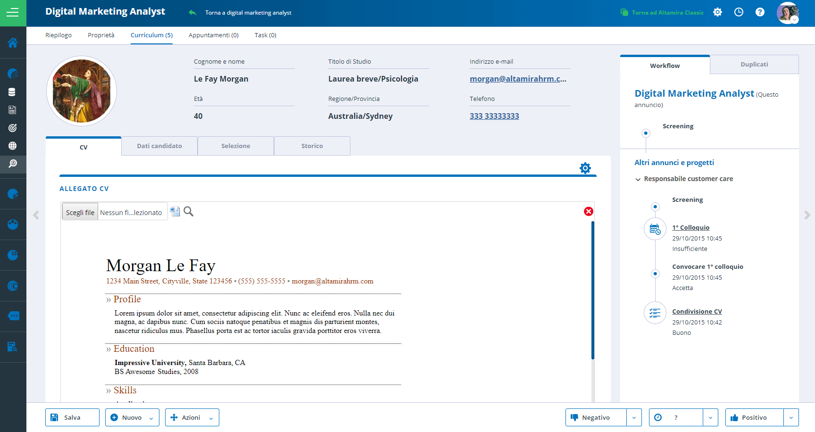Screen dimensions: 815x432
Task: Click the Scegli file button
Action: [x=80, y=212]
